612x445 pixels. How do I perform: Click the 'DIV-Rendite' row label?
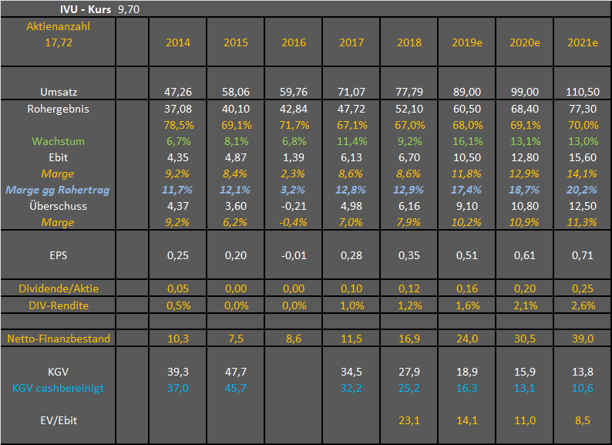59,305
